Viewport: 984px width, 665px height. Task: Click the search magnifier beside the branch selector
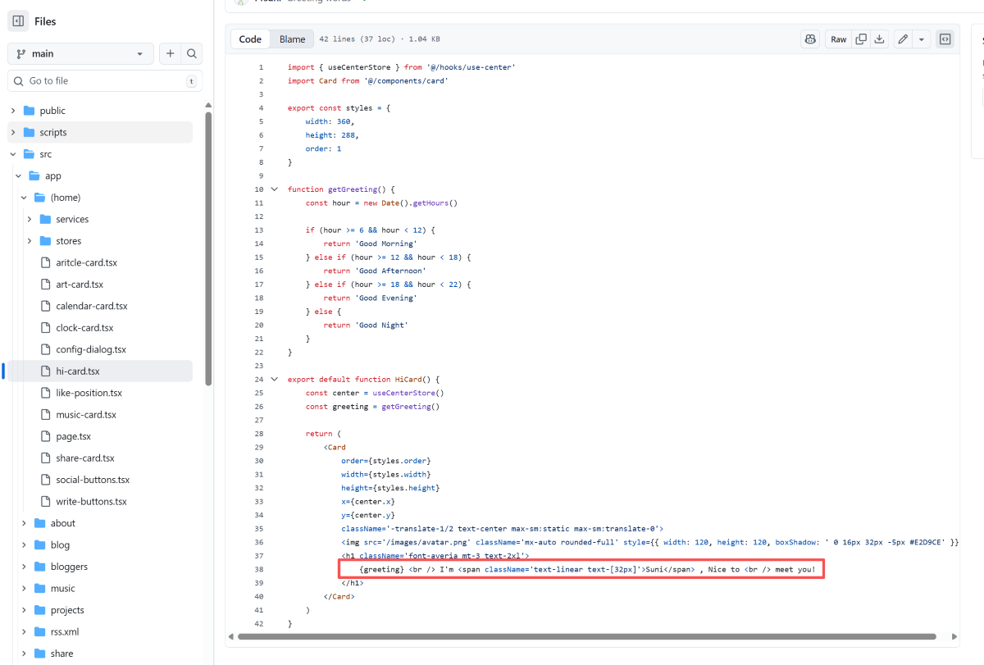coord(191,53)
